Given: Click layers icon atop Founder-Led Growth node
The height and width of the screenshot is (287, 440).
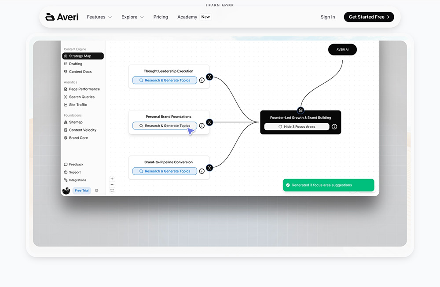Looking at the screenshot, I should click(x=301, y=110).
